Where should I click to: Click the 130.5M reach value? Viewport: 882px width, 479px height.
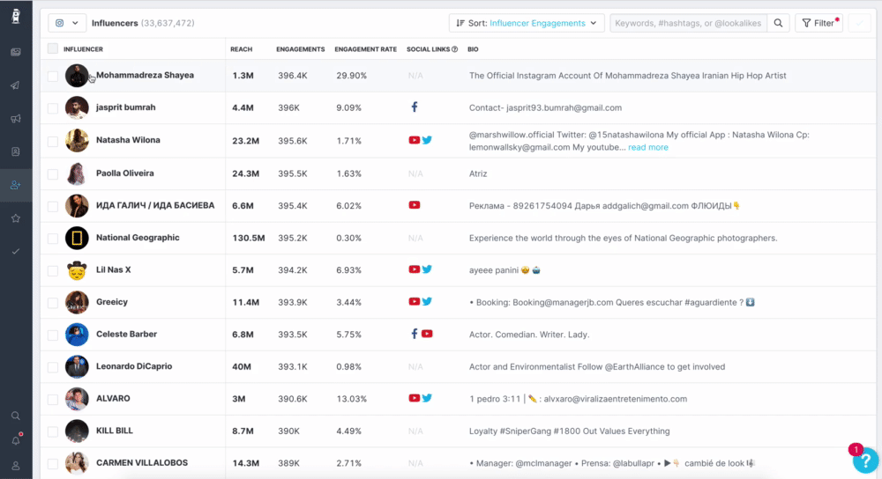tap(249, 238)
